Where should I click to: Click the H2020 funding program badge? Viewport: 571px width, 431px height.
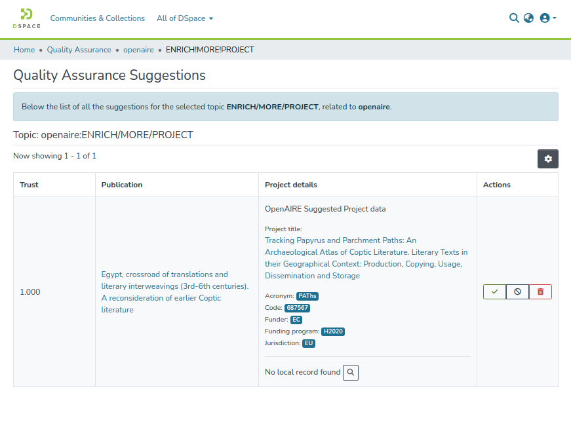[333, 331]
